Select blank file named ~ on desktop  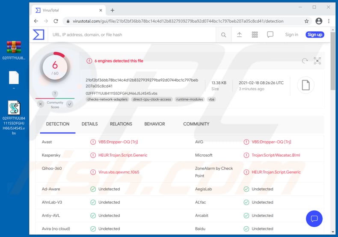pos(14,80)
